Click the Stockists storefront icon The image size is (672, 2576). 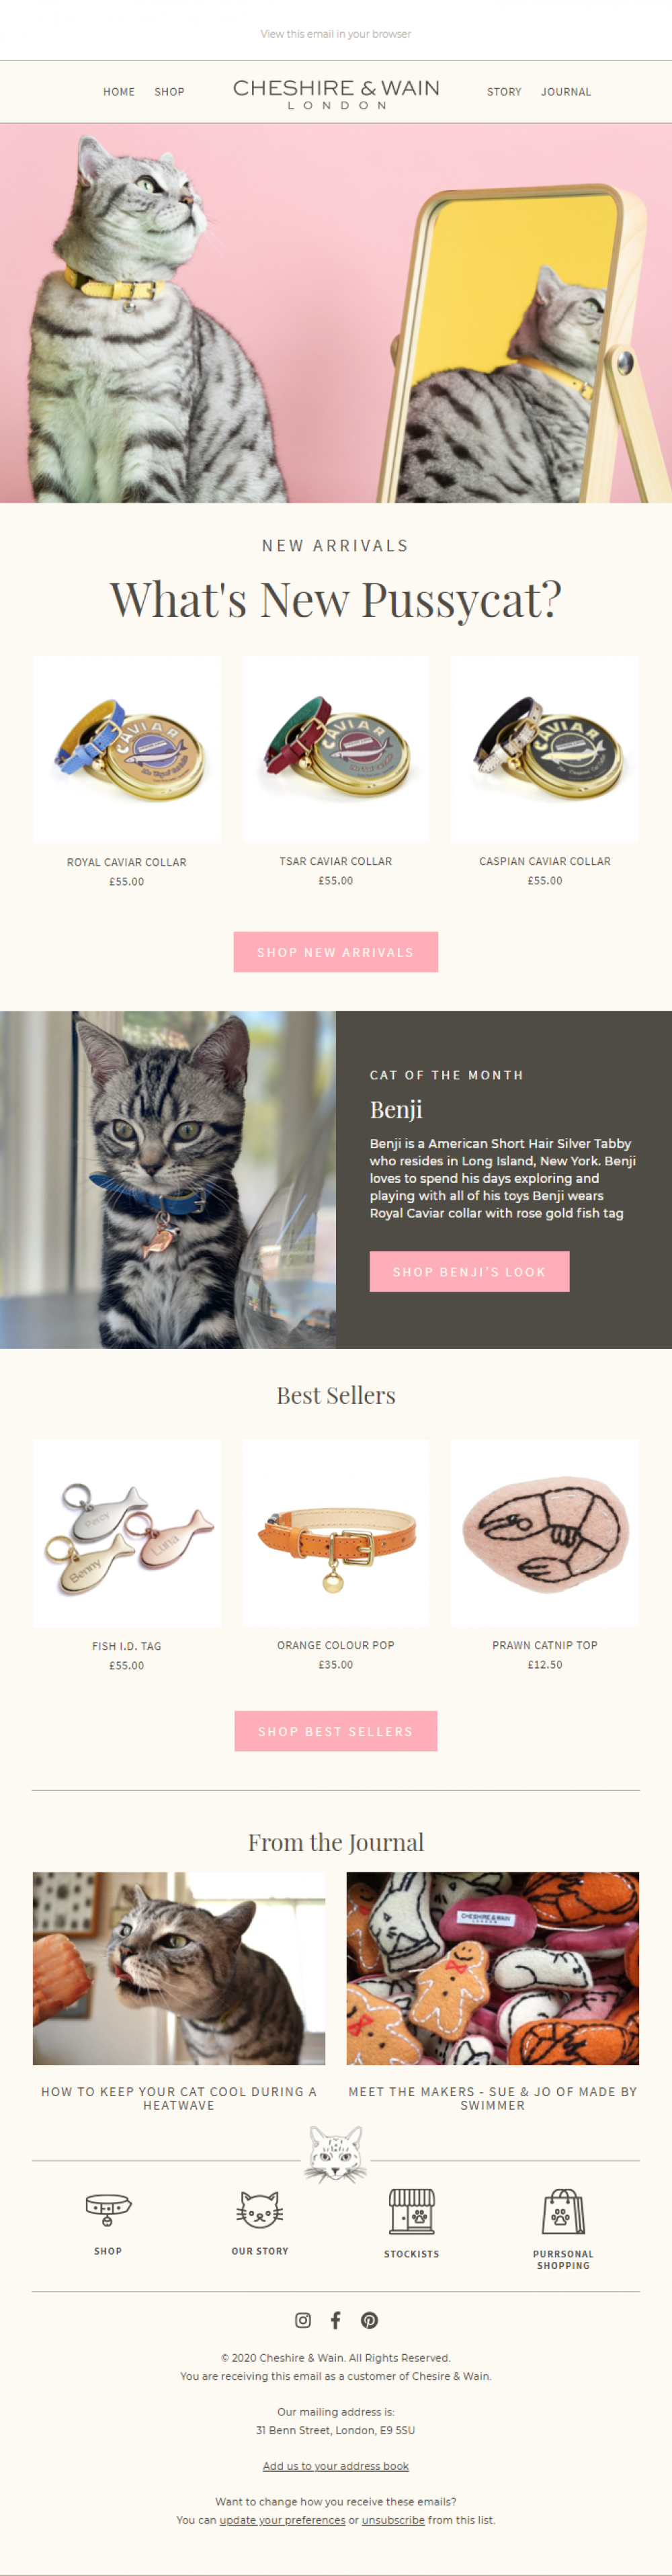pyautogui.click(x=412, y=2210)
